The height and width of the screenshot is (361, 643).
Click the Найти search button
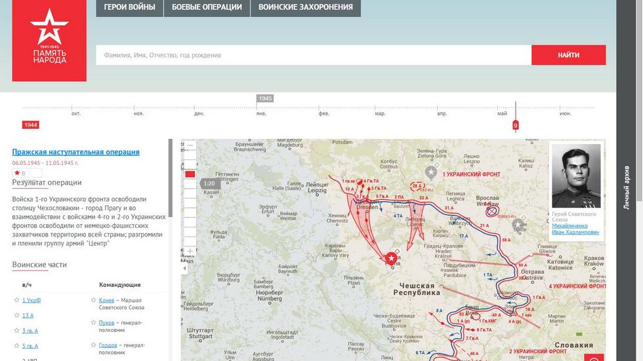pos(568,55)
